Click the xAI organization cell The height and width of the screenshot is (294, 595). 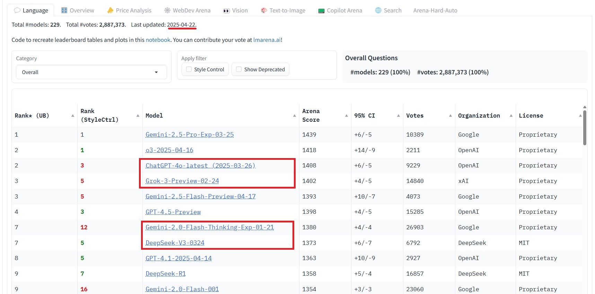(x=485, y=181)
